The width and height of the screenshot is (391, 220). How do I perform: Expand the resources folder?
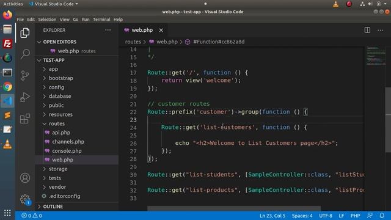point(76,114)
